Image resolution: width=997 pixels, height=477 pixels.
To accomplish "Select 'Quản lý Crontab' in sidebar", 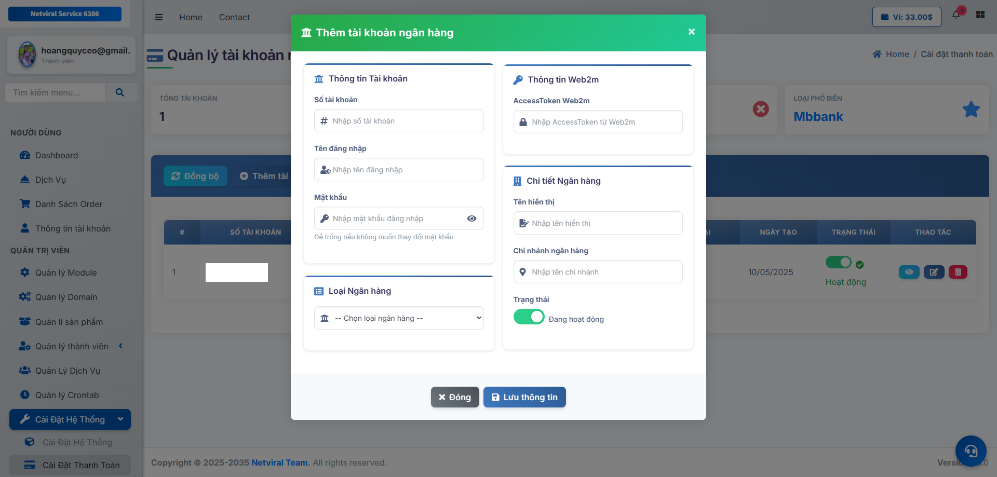I will 66,395.
